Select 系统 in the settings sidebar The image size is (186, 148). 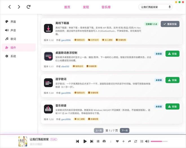(19, 56)
